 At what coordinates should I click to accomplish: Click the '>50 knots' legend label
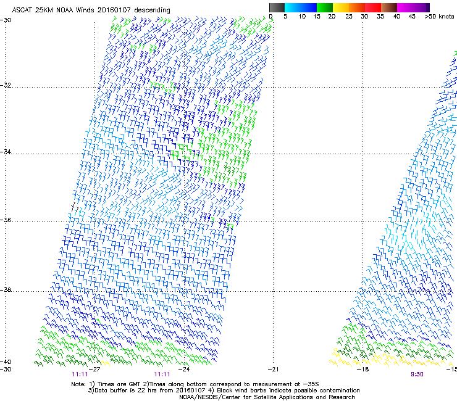(x=439, y=17)
